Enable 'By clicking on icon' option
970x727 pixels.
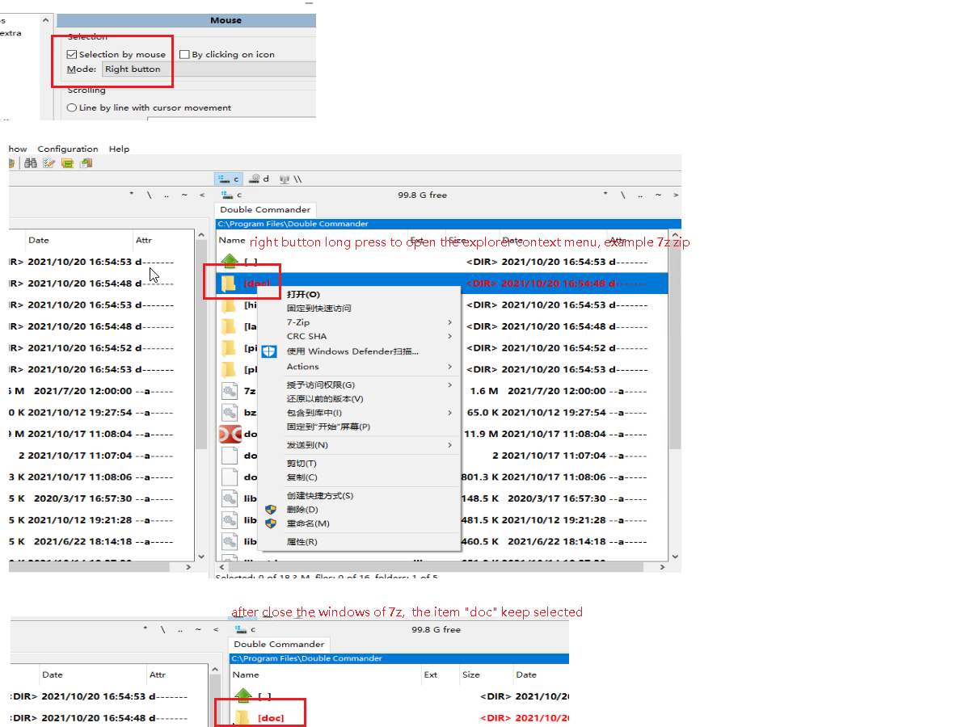185,54
